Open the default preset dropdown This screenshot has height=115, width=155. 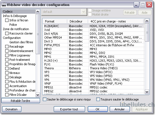83,12
